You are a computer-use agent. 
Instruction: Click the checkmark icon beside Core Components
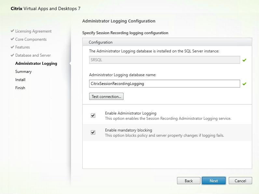pos(12,39)
